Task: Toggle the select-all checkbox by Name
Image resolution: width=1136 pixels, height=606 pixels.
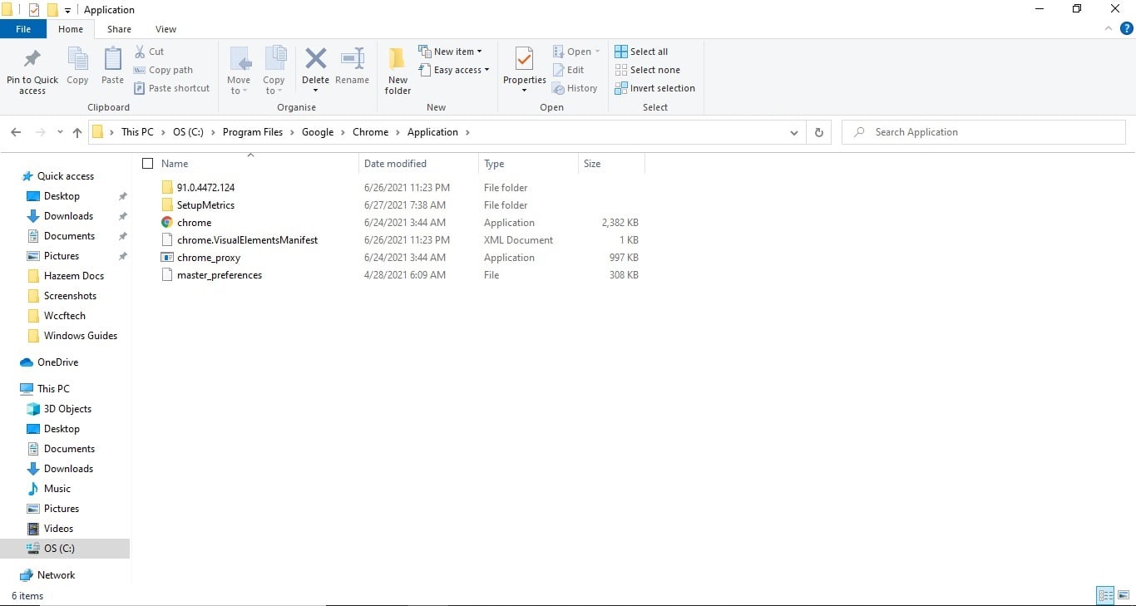Action: click(148, 164)
